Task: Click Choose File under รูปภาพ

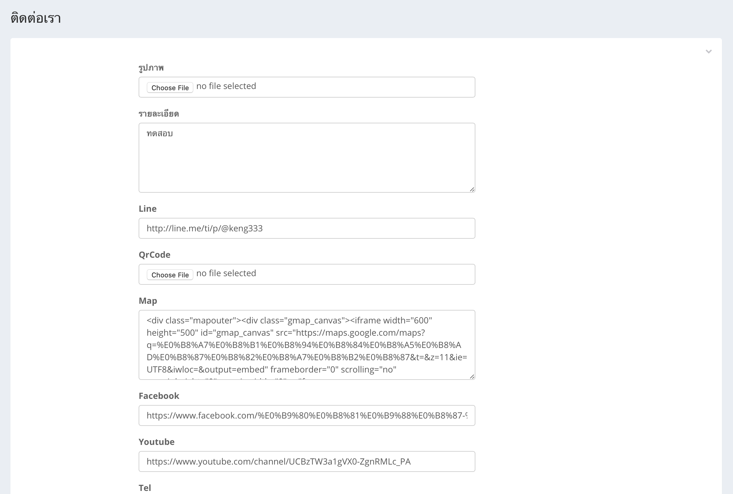Action: tap(170, 87)
